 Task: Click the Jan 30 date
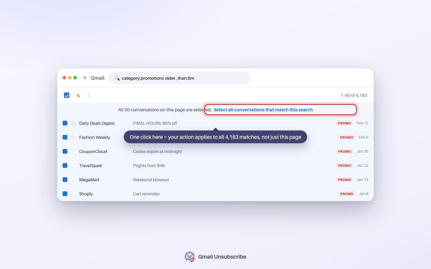(362, 151)
